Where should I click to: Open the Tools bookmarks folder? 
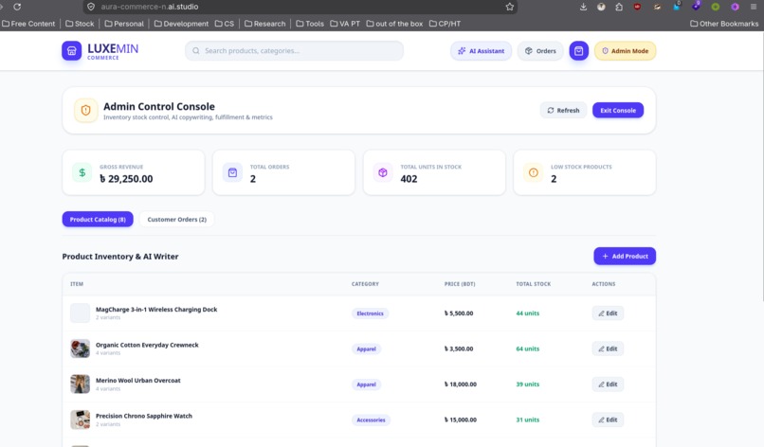click(x=309, y=24)
